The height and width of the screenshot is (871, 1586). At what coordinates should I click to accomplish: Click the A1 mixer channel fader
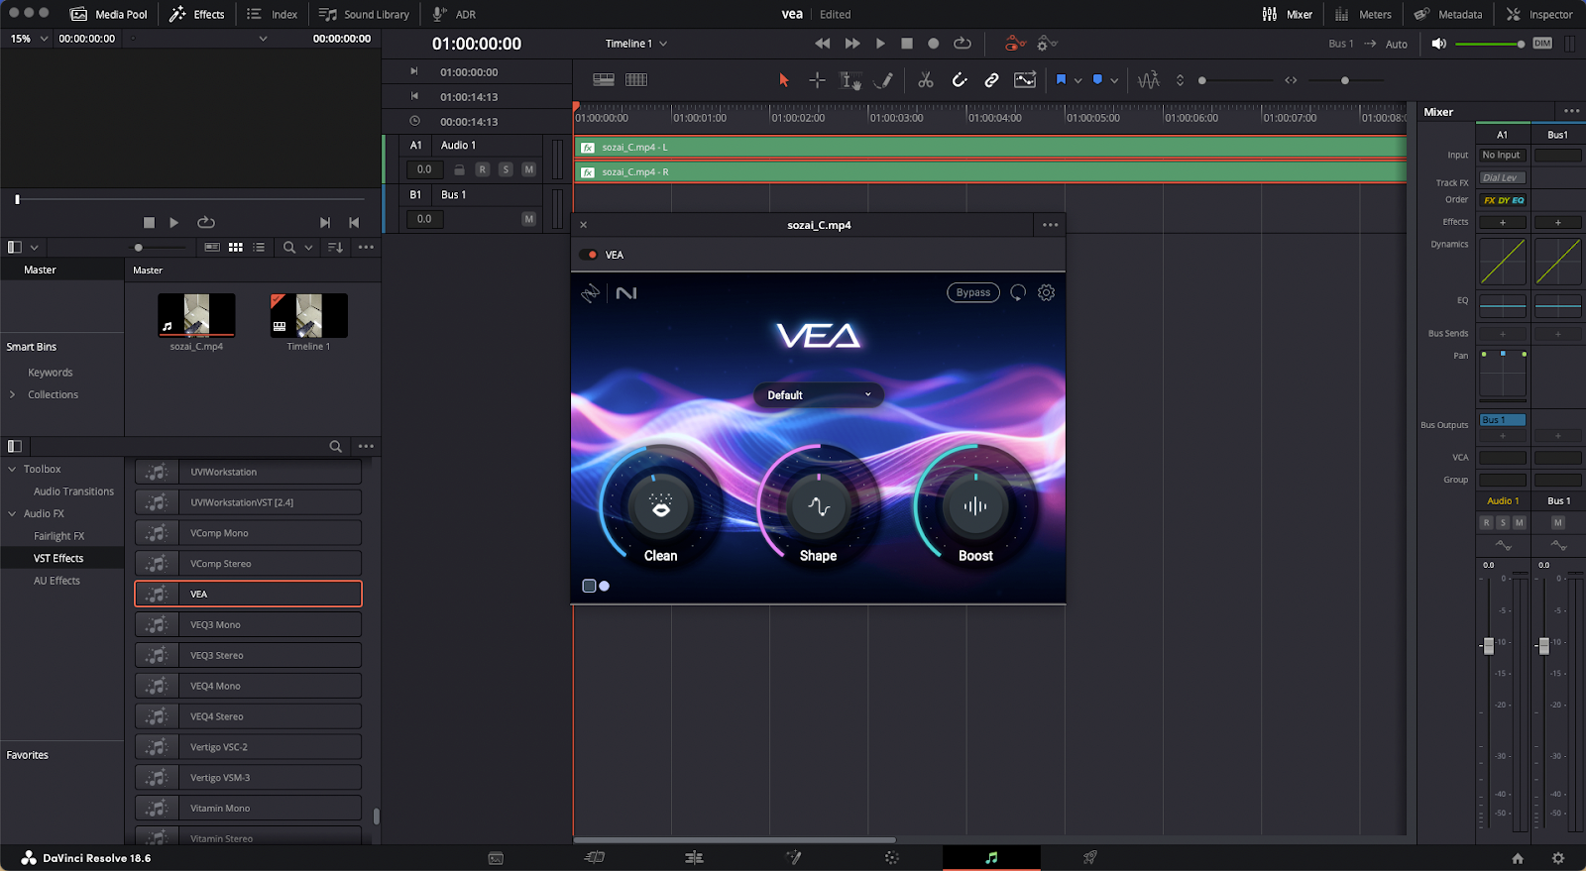click(1488, 646)
